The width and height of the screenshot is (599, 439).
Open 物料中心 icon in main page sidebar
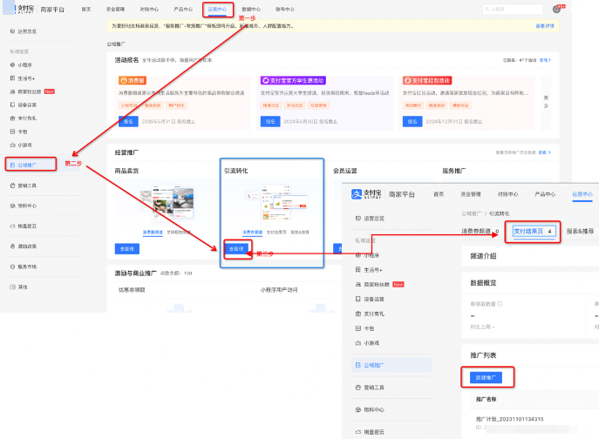[x=12, y=206]
